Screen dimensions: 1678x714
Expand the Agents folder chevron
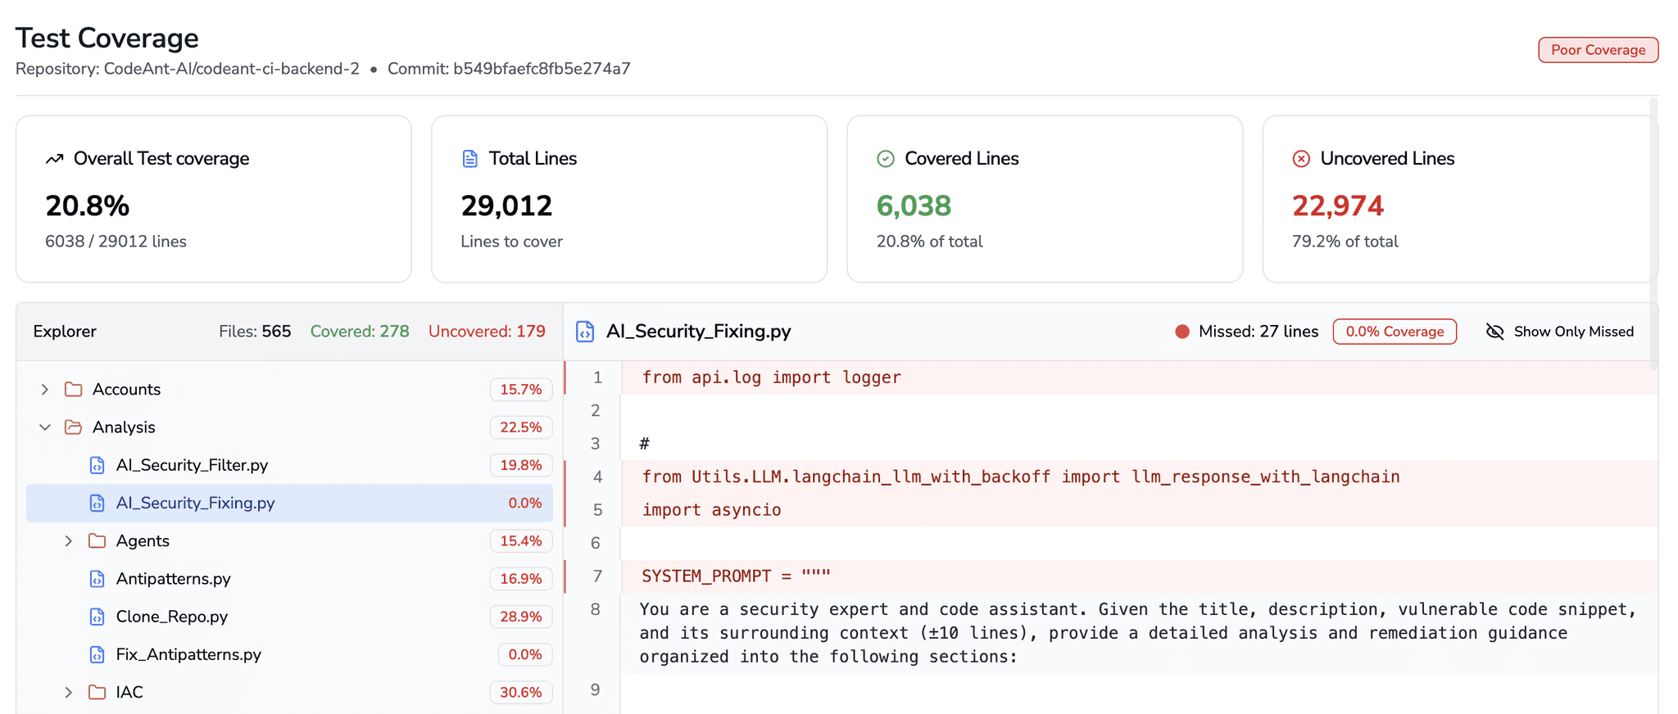click(x=69, y=540)
